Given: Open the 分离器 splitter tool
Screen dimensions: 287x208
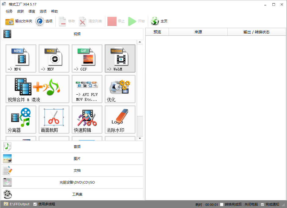Looking at the screenshot, I should click(21, 119).
